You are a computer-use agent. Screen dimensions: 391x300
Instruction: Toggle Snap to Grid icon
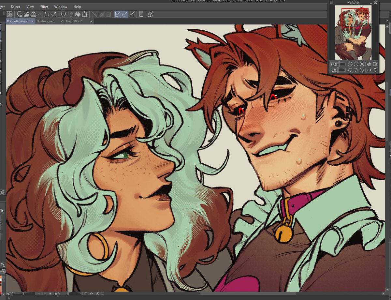tap(132, 14)
